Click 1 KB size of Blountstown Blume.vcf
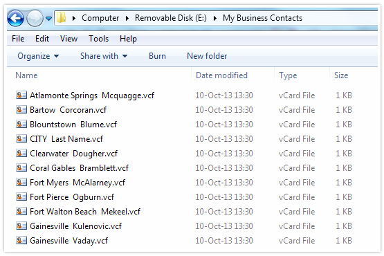 344,125
